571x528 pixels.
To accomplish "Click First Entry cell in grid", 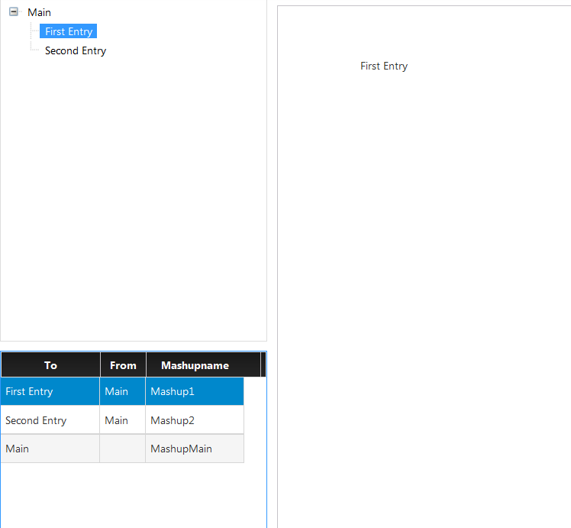I will (50, 391).
